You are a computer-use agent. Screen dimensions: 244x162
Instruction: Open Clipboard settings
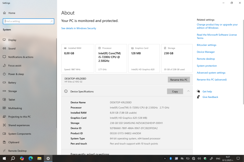pos(14,142)
